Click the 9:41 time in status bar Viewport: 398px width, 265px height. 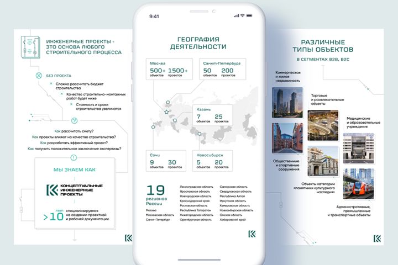click(154, 16)
